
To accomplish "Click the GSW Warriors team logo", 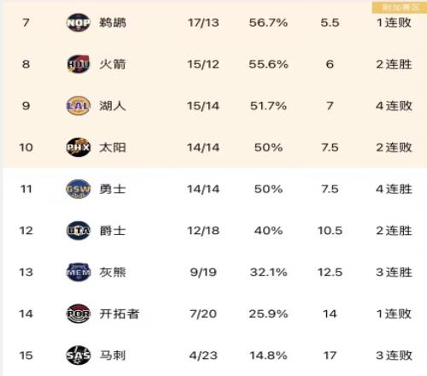I will pyautogui.click(x=79, y=189).
